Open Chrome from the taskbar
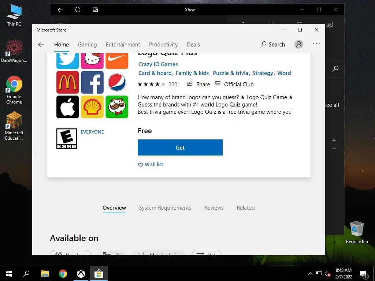This screenshot has width=375, height=281. [63, 274]
